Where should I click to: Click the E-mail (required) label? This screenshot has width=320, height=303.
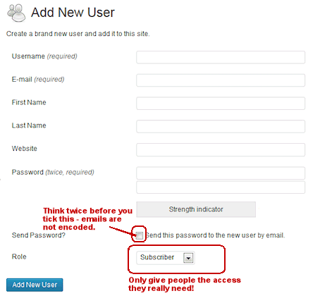(38, 80)
